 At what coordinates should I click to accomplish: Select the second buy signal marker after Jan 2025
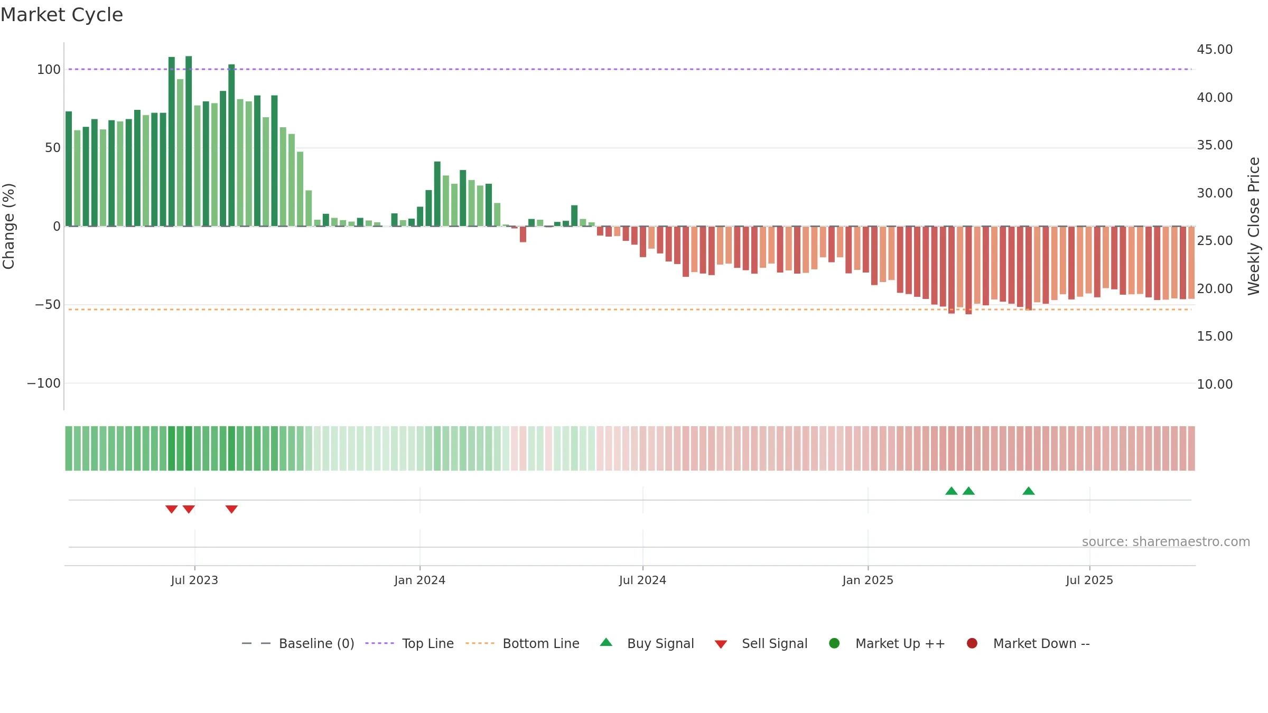tap(968, 491)
